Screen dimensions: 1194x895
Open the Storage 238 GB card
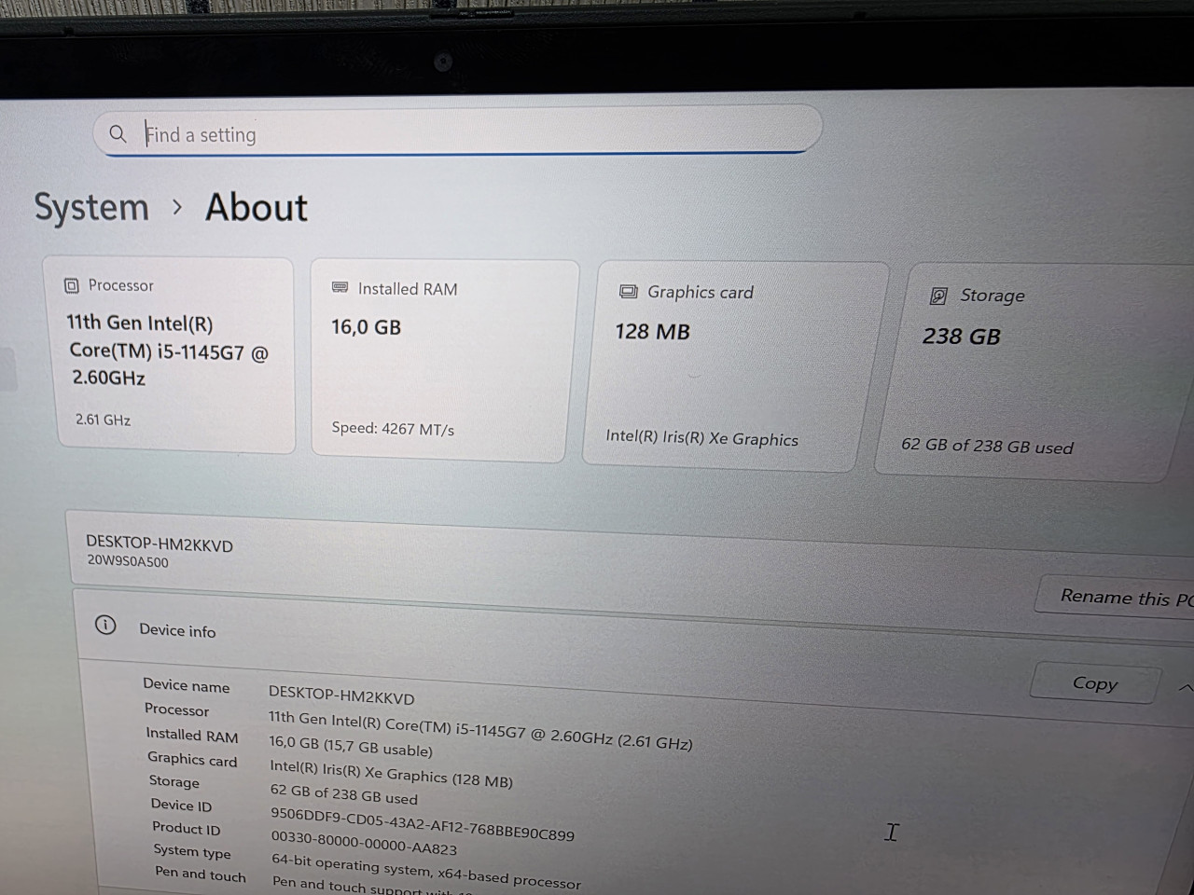(1034, 372)
